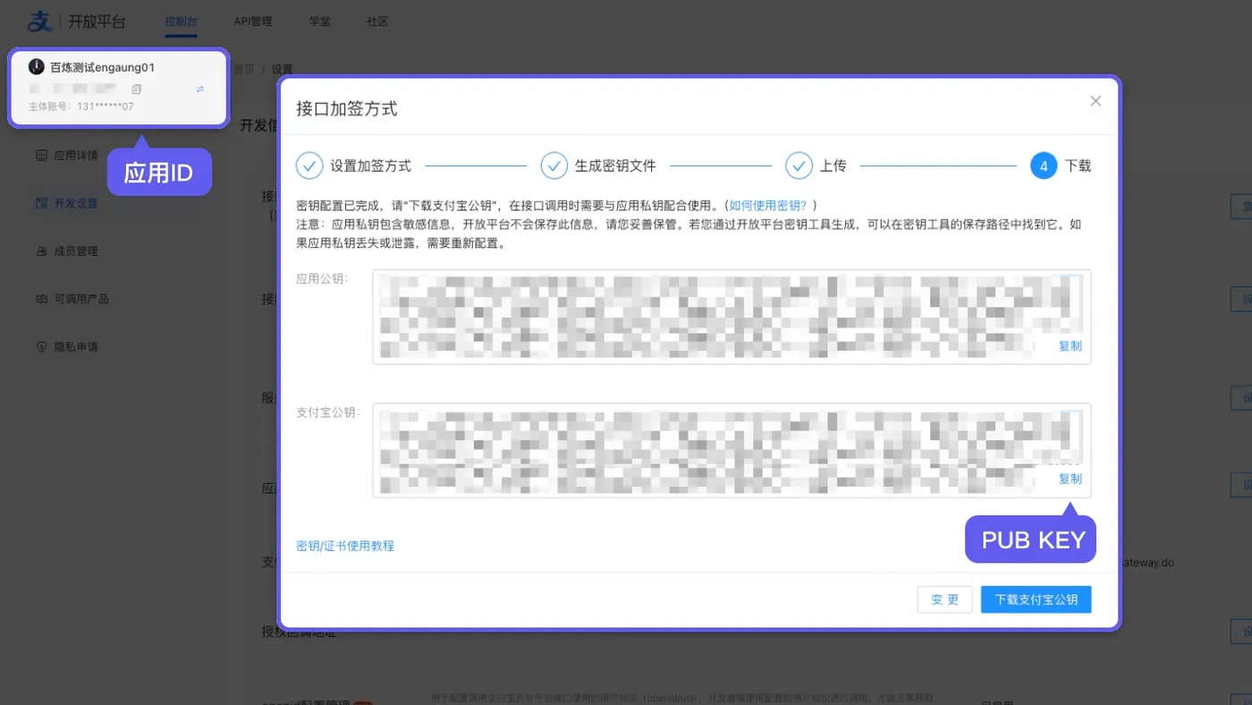
Task: Open 成员管理 in the sidebar
Action: click(x=76, y=251)
